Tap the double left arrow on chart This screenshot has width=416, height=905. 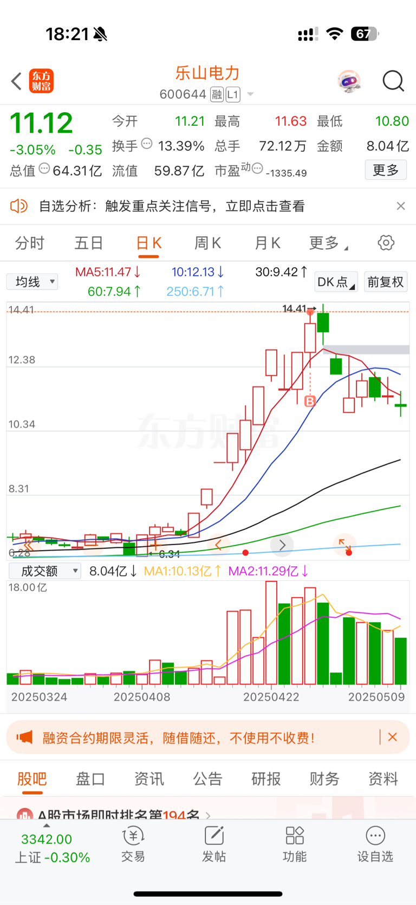28,546
